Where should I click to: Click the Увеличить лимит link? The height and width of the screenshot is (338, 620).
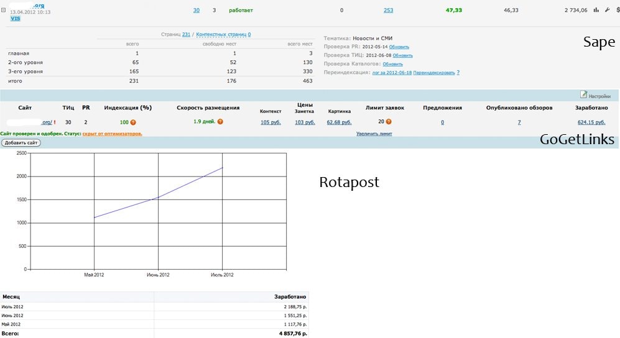[374, 134]
